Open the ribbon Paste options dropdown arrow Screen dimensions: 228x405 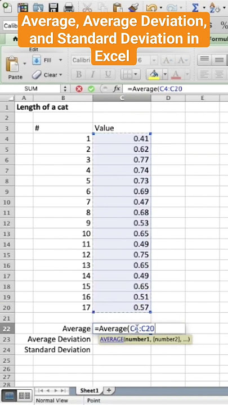pyautogui.click(x=25, y=63)
